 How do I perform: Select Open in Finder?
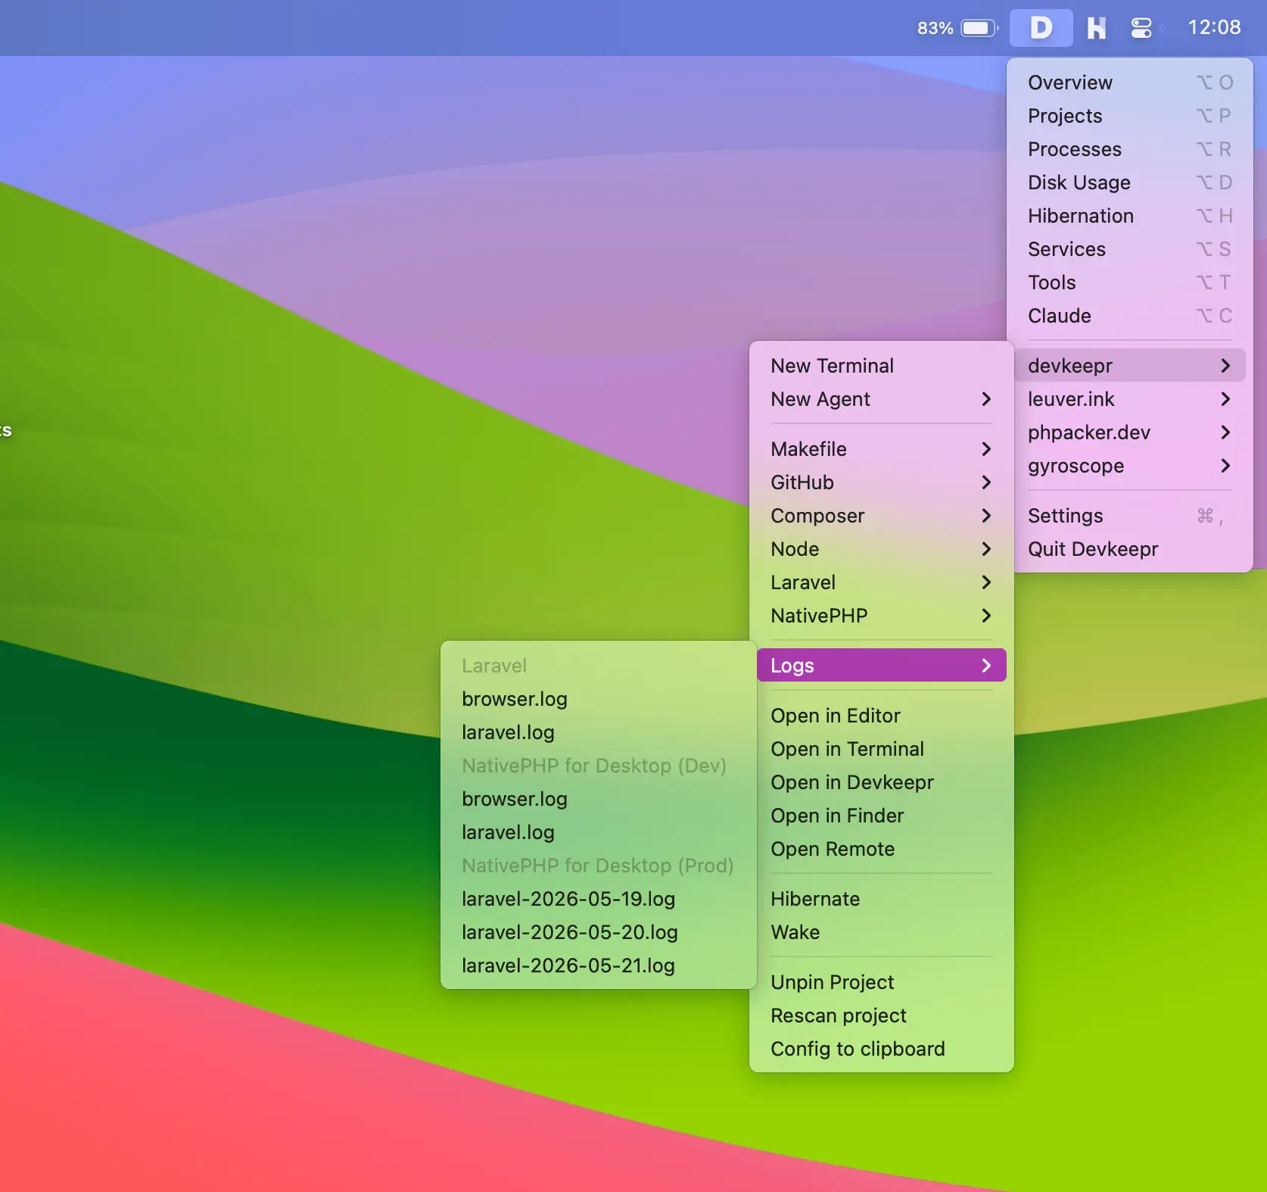(882, 816)
